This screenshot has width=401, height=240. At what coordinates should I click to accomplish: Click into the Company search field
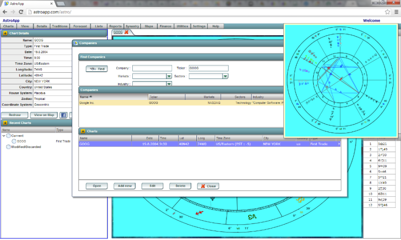pyautogui.click(x=152, y=68)
